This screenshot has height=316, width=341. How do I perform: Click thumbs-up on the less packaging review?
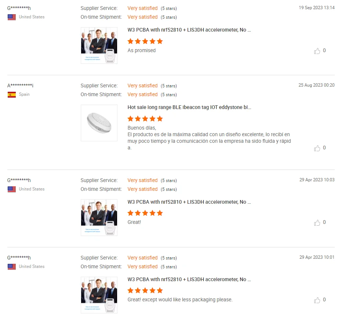click(317, 300)
